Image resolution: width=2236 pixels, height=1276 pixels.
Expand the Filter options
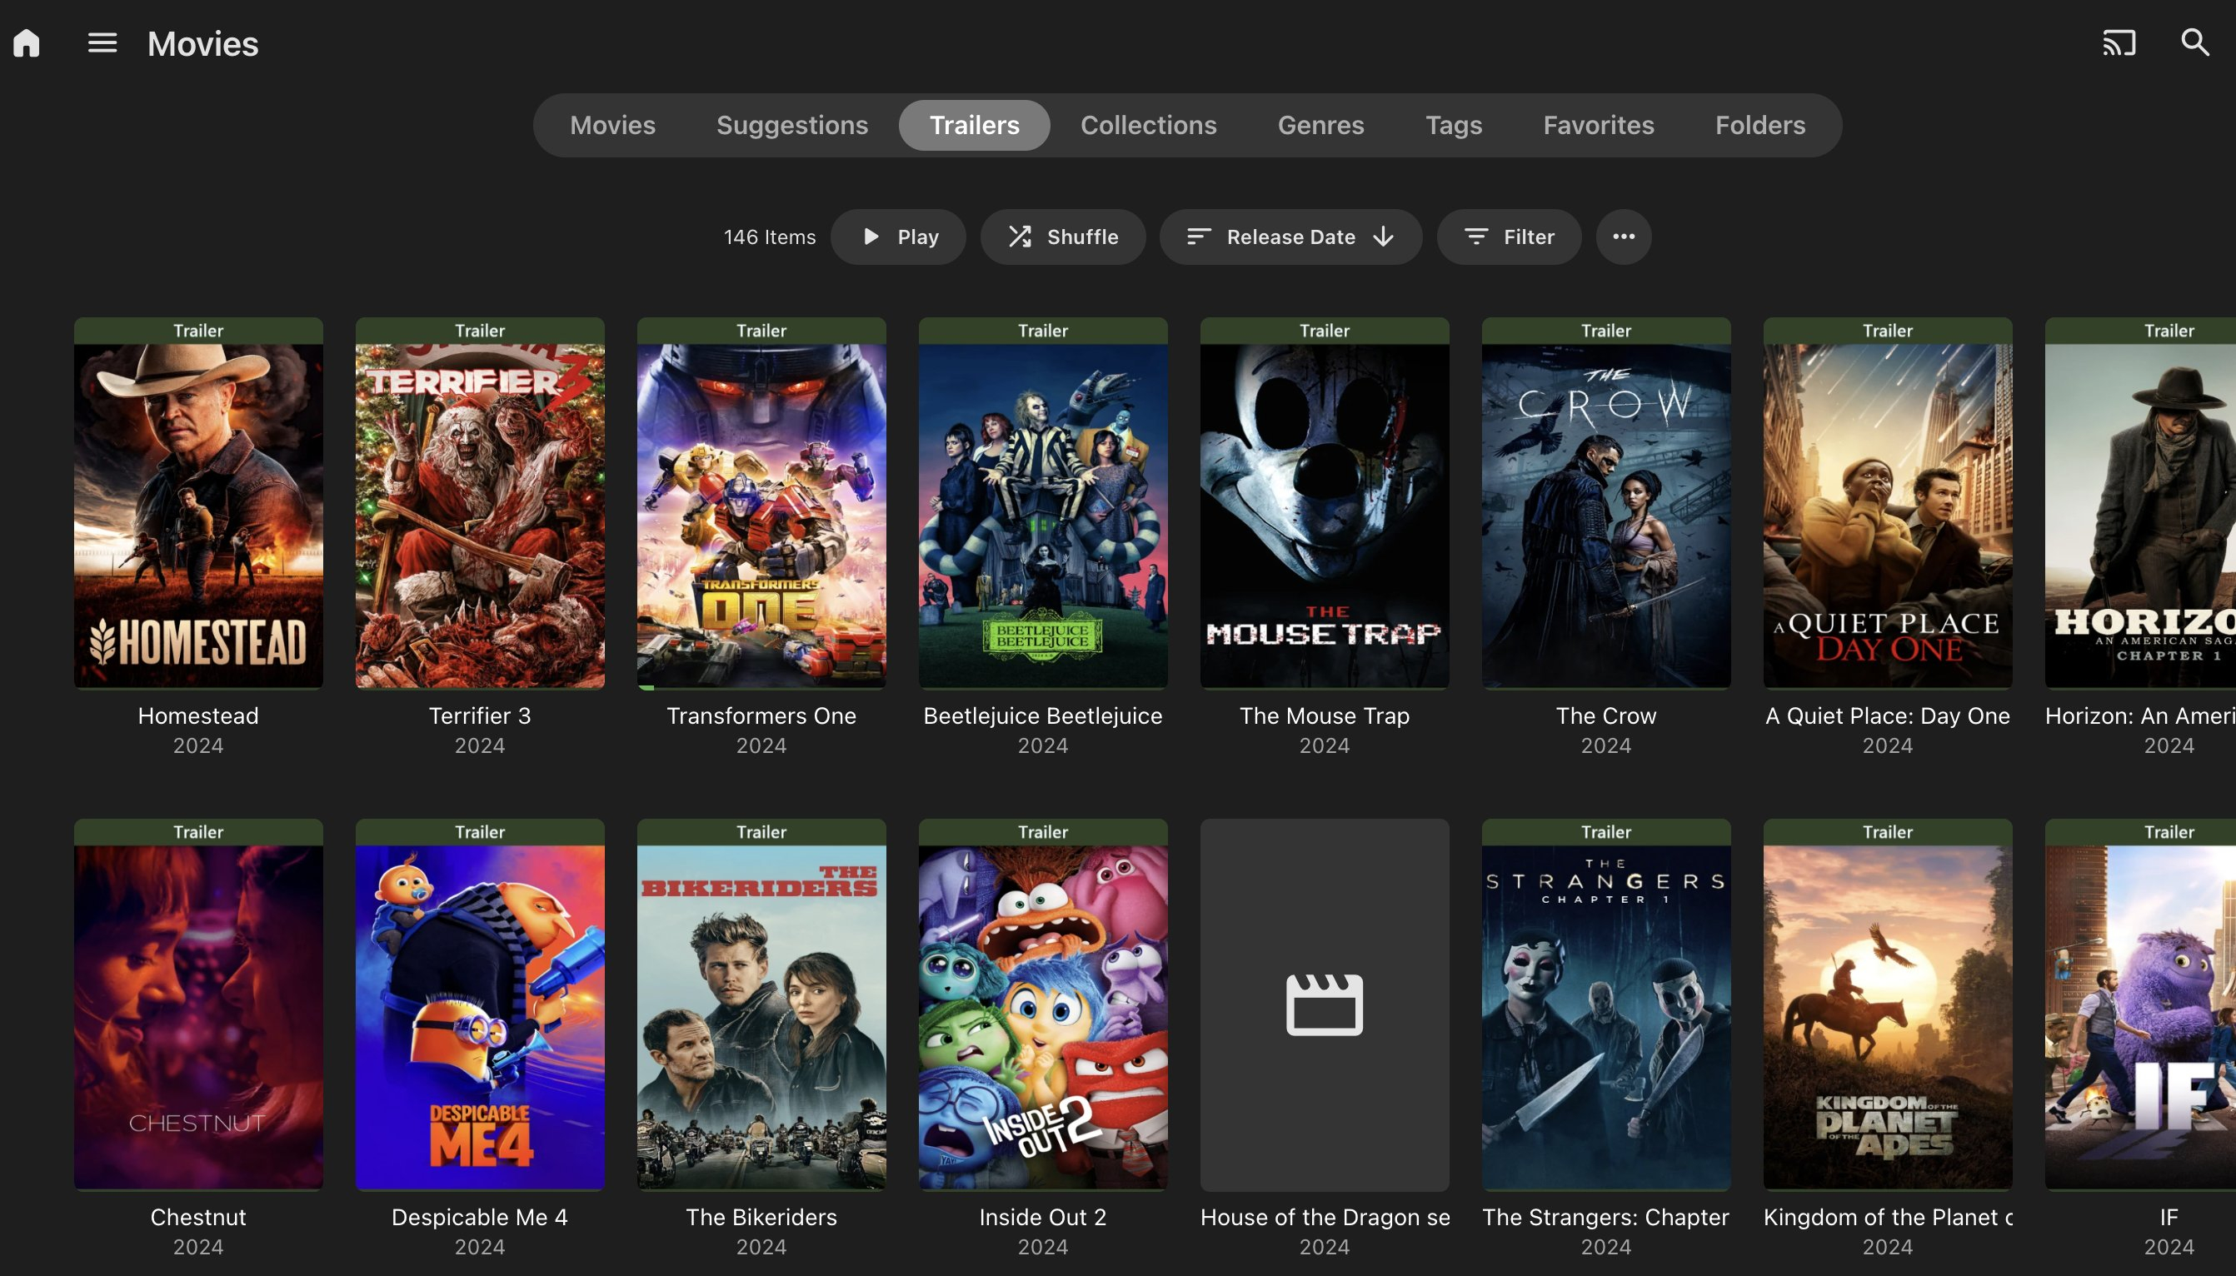(x=1509, y=237)
